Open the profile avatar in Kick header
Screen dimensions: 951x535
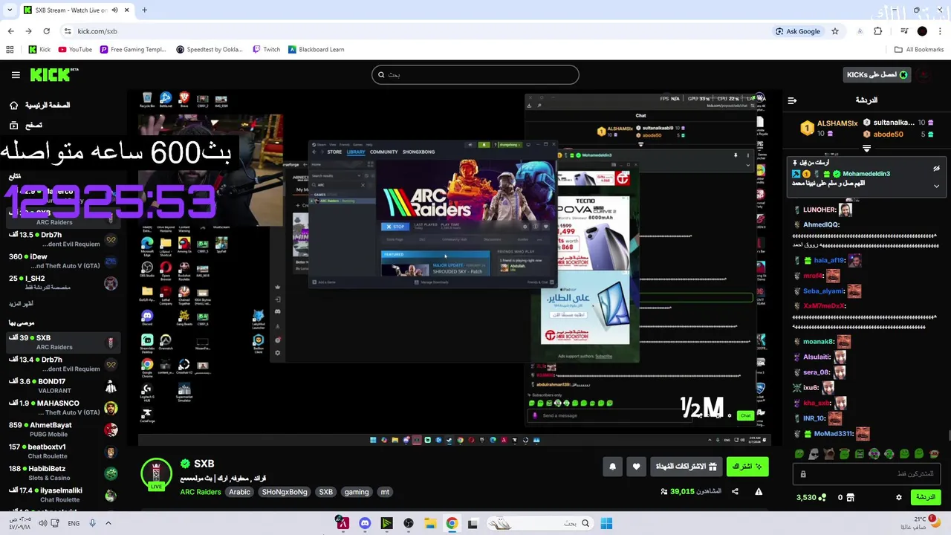[x=924, y=74]
